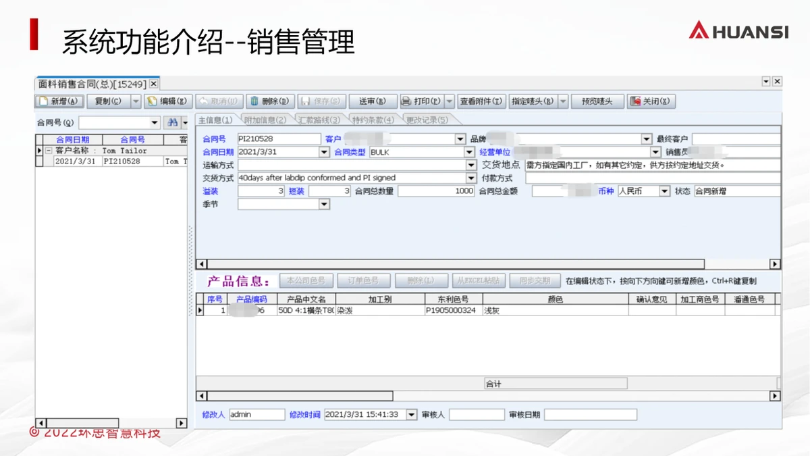Click the 状态 field showing 合同新增
Image resolution: width=810 pixels, height=456 pixels.
click(x=737, y=191)
